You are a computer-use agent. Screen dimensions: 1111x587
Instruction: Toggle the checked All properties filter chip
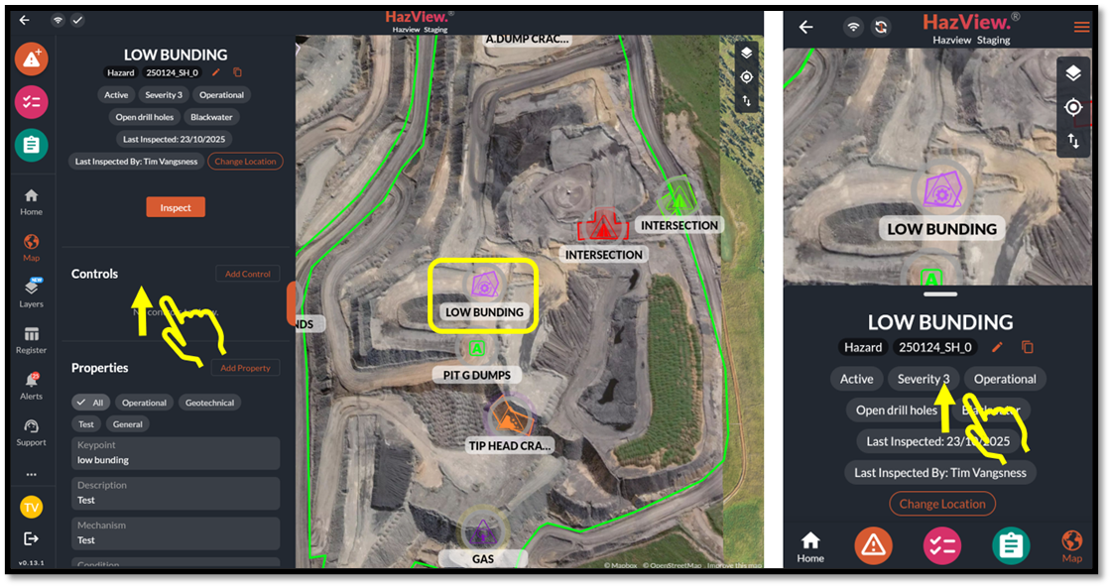[x=90, y=403]
